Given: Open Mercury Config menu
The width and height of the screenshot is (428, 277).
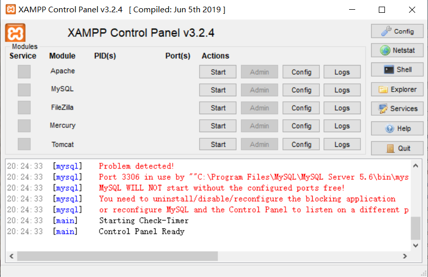Looking at the screenshot, I should [301, 125].
